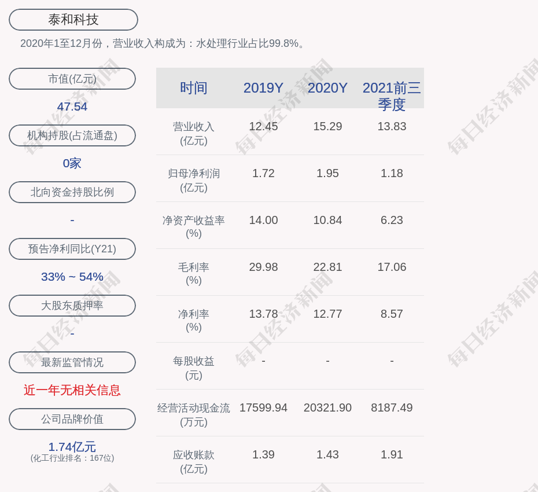Click the 机构持股(占流通盘) pill
The height and width of the screenshot is (492, 538).
pos(72,135)
